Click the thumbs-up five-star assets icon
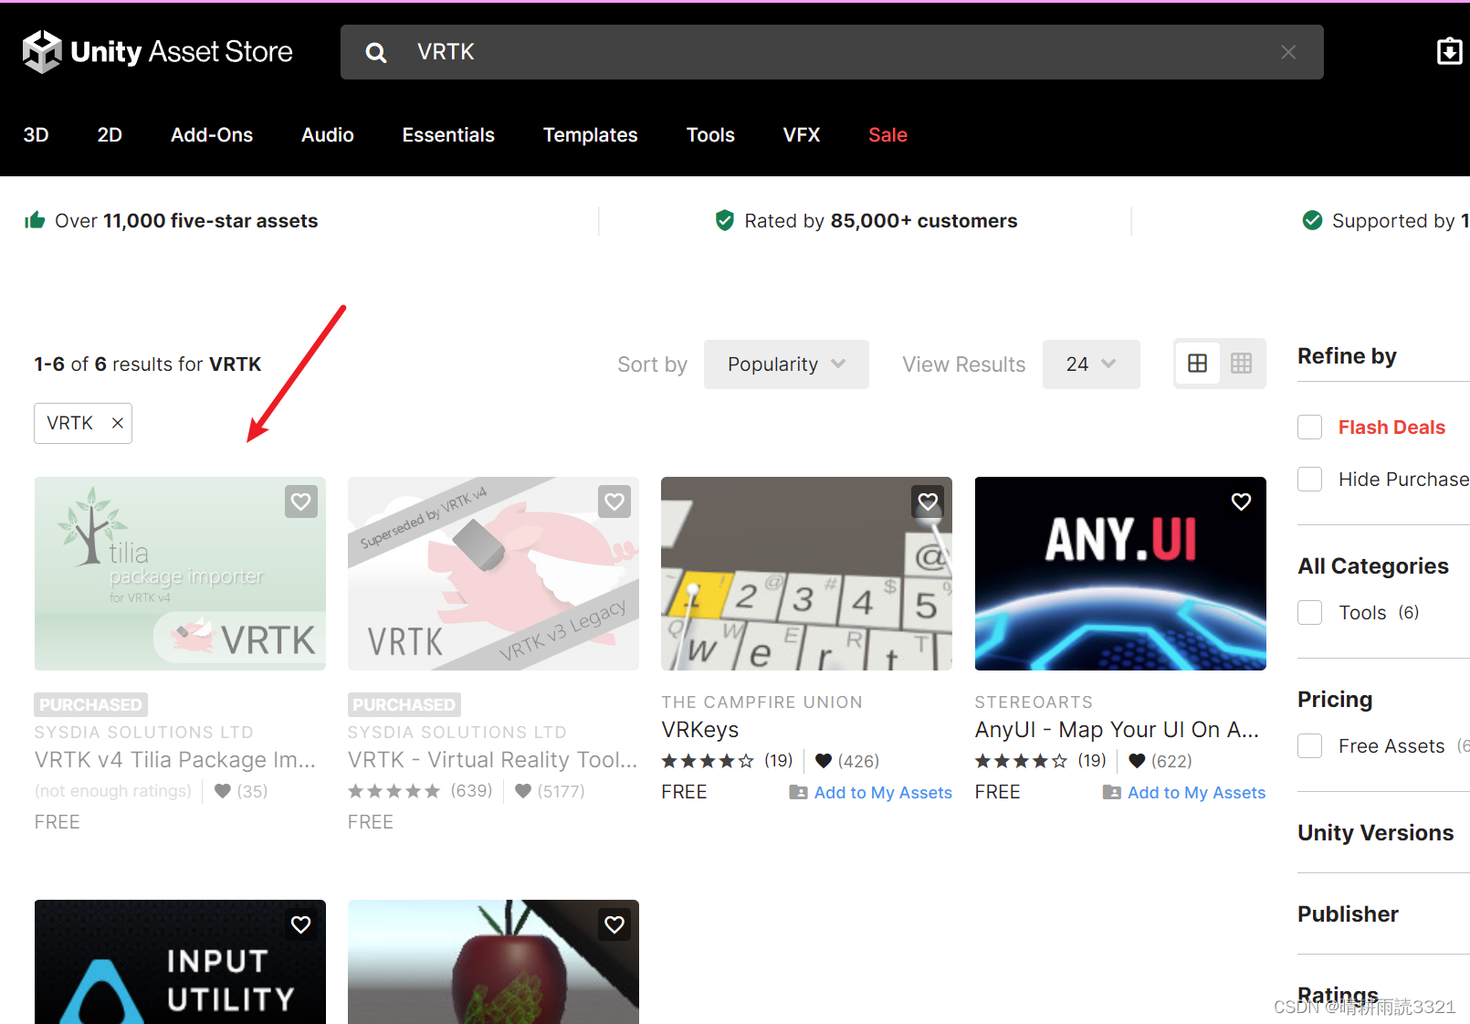This screenshot has width=1470, height=1024. (x=35, y=220)
